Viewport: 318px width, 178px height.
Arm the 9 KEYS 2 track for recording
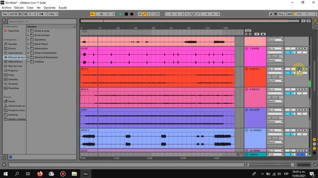click(x=305, y=89)
